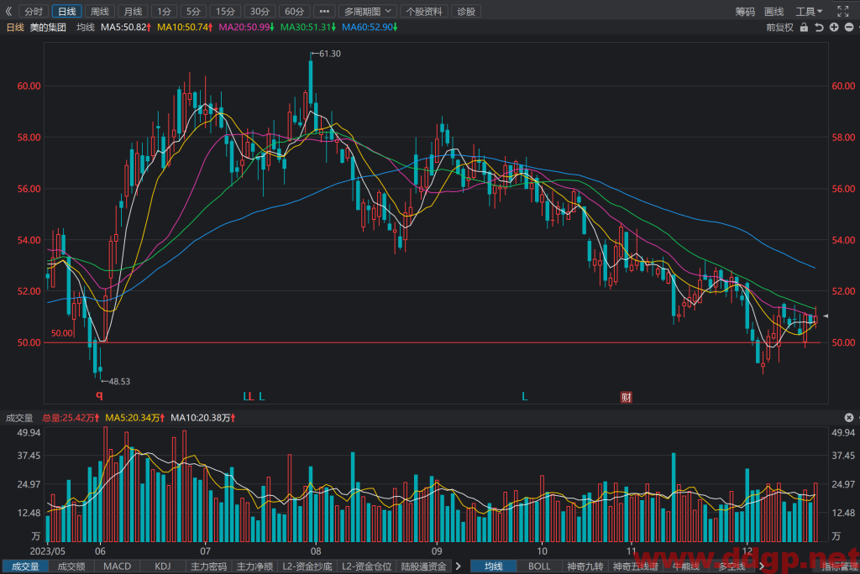Click the 成交量 panel title label
The width and height of the screenshot is (860, 574).
(x=19, y=418)
